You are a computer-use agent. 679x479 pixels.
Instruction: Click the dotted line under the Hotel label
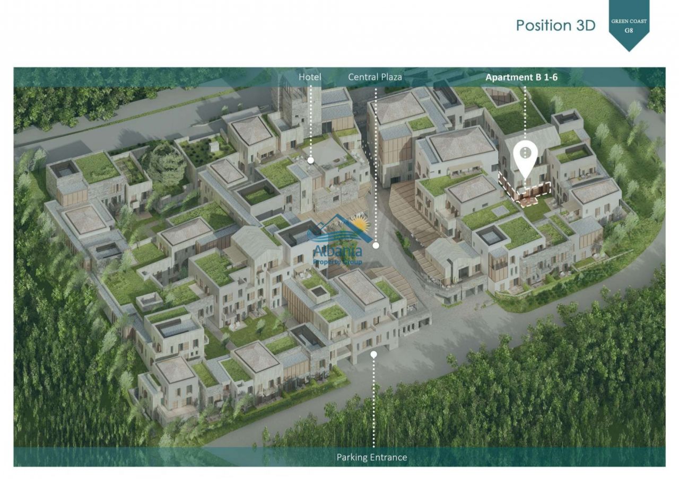310,122
